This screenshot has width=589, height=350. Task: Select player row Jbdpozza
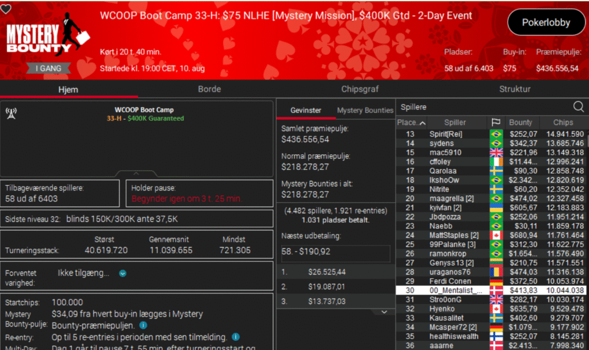(x=492, y=217)
